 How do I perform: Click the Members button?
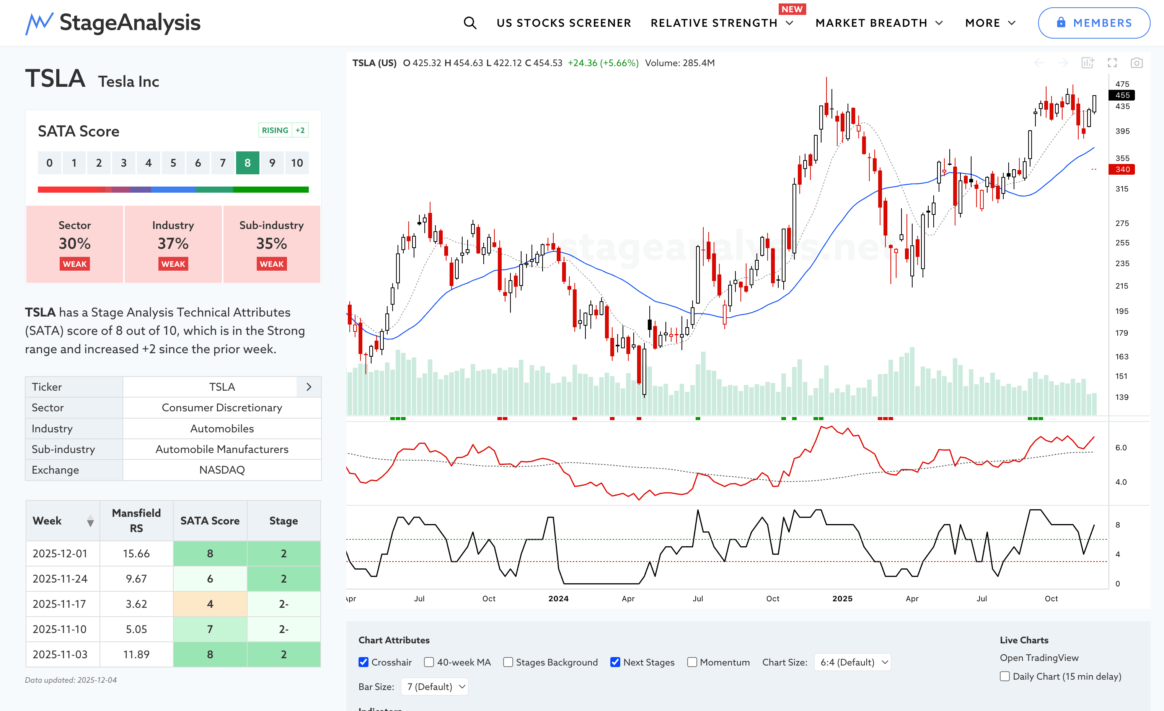(1094, 23)
